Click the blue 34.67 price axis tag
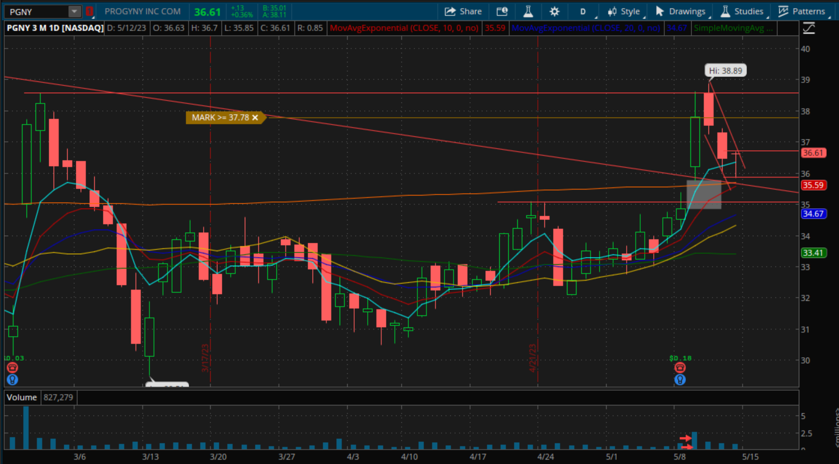This screenshot has width=839, height=464. (813, 214)
